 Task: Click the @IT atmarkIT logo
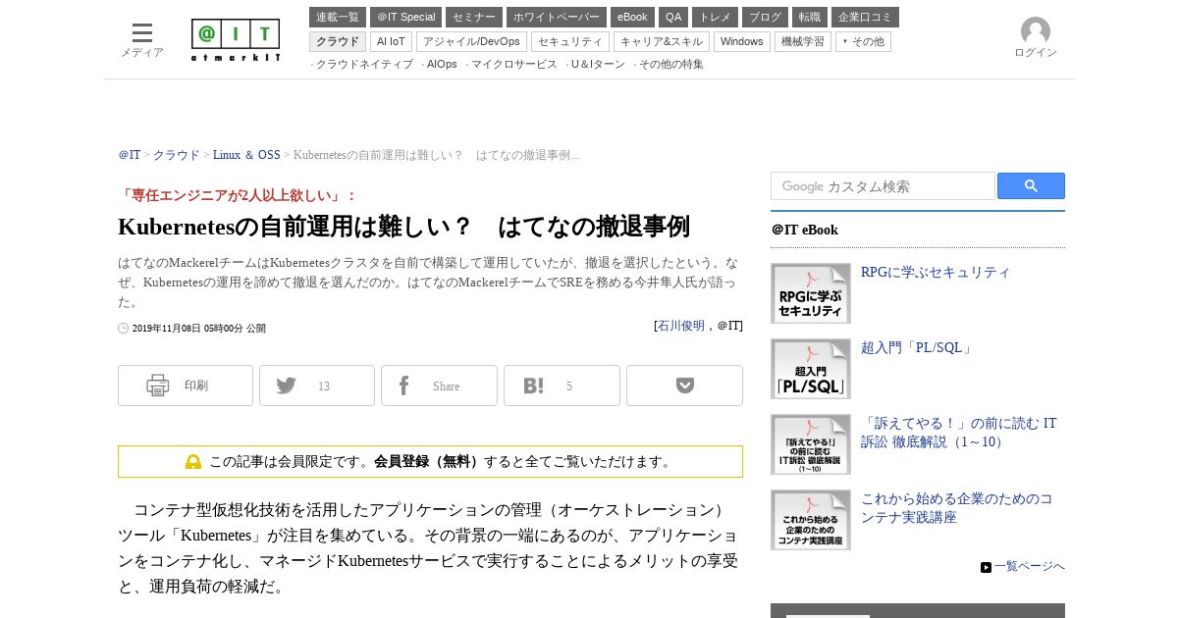pos(236,40)
